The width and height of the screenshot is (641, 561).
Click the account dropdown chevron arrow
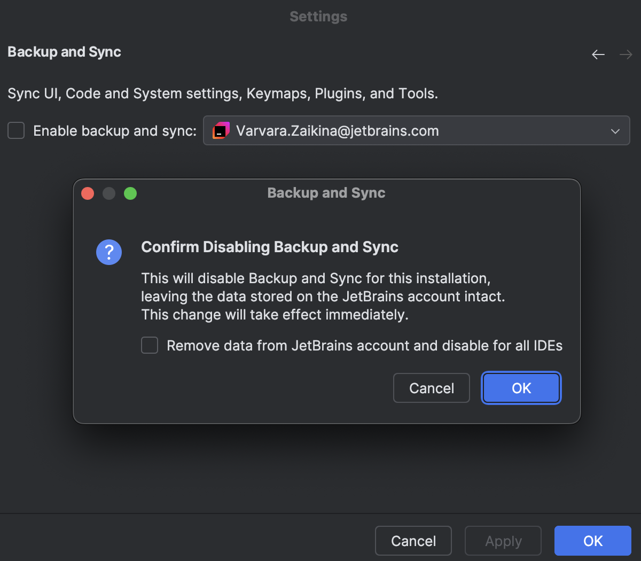pyautogui.click(x=615, y=131)
